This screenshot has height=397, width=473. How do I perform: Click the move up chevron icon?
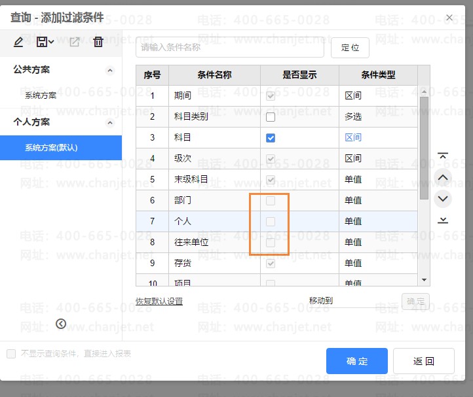click(443, 177)
